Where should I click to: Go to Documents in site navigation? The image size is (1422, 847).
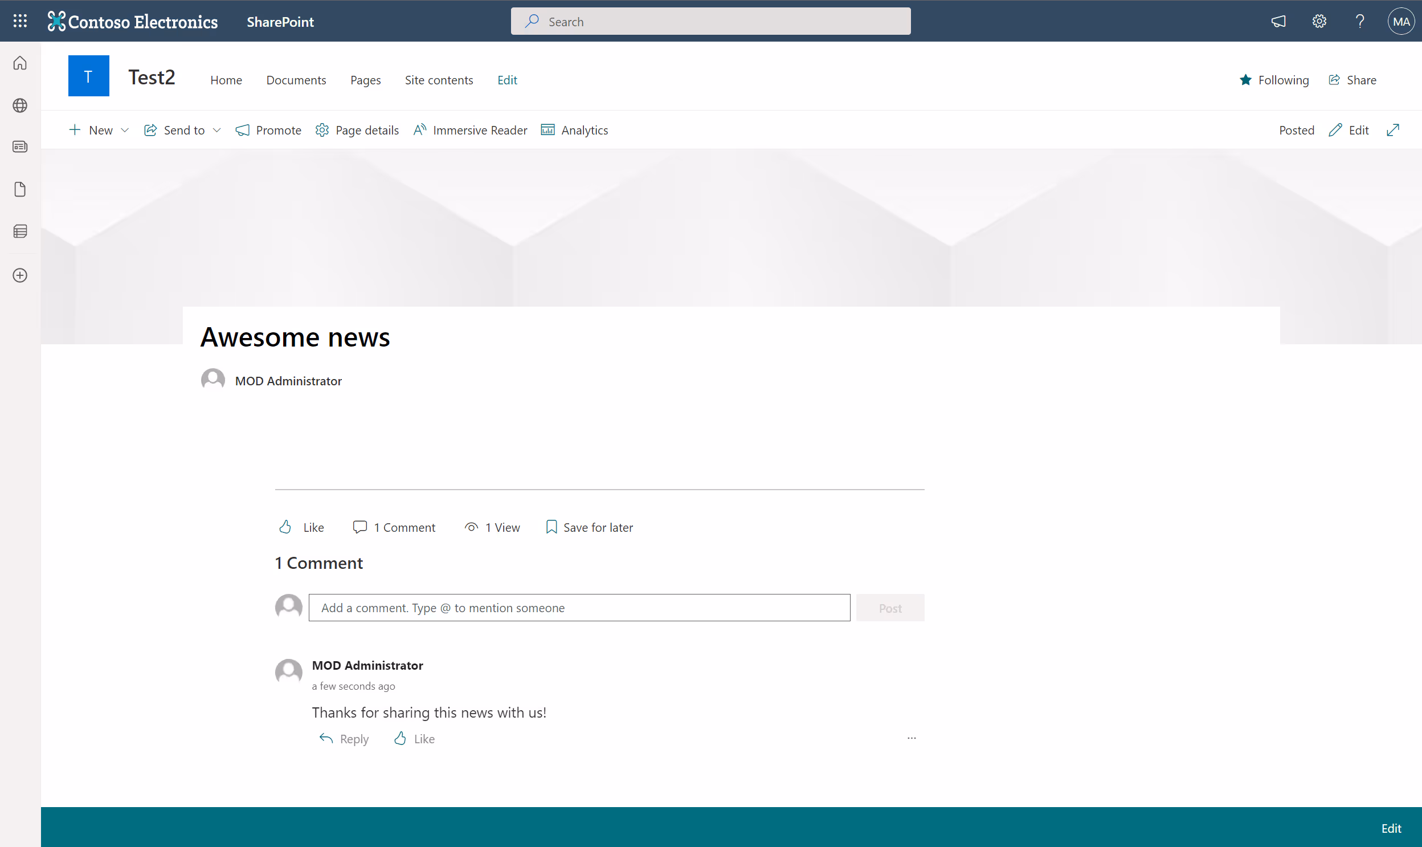(x=296, y=80)
